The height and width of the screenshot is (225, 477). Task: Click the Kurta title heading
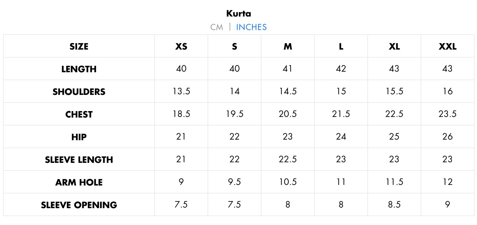(x=238, y=13)
